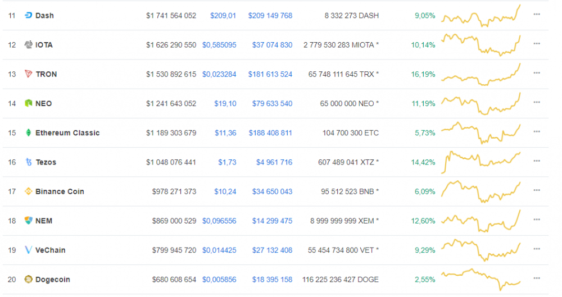Open the more options menu for Tezos
The image size is (562, 297).
tap(537, 161)
